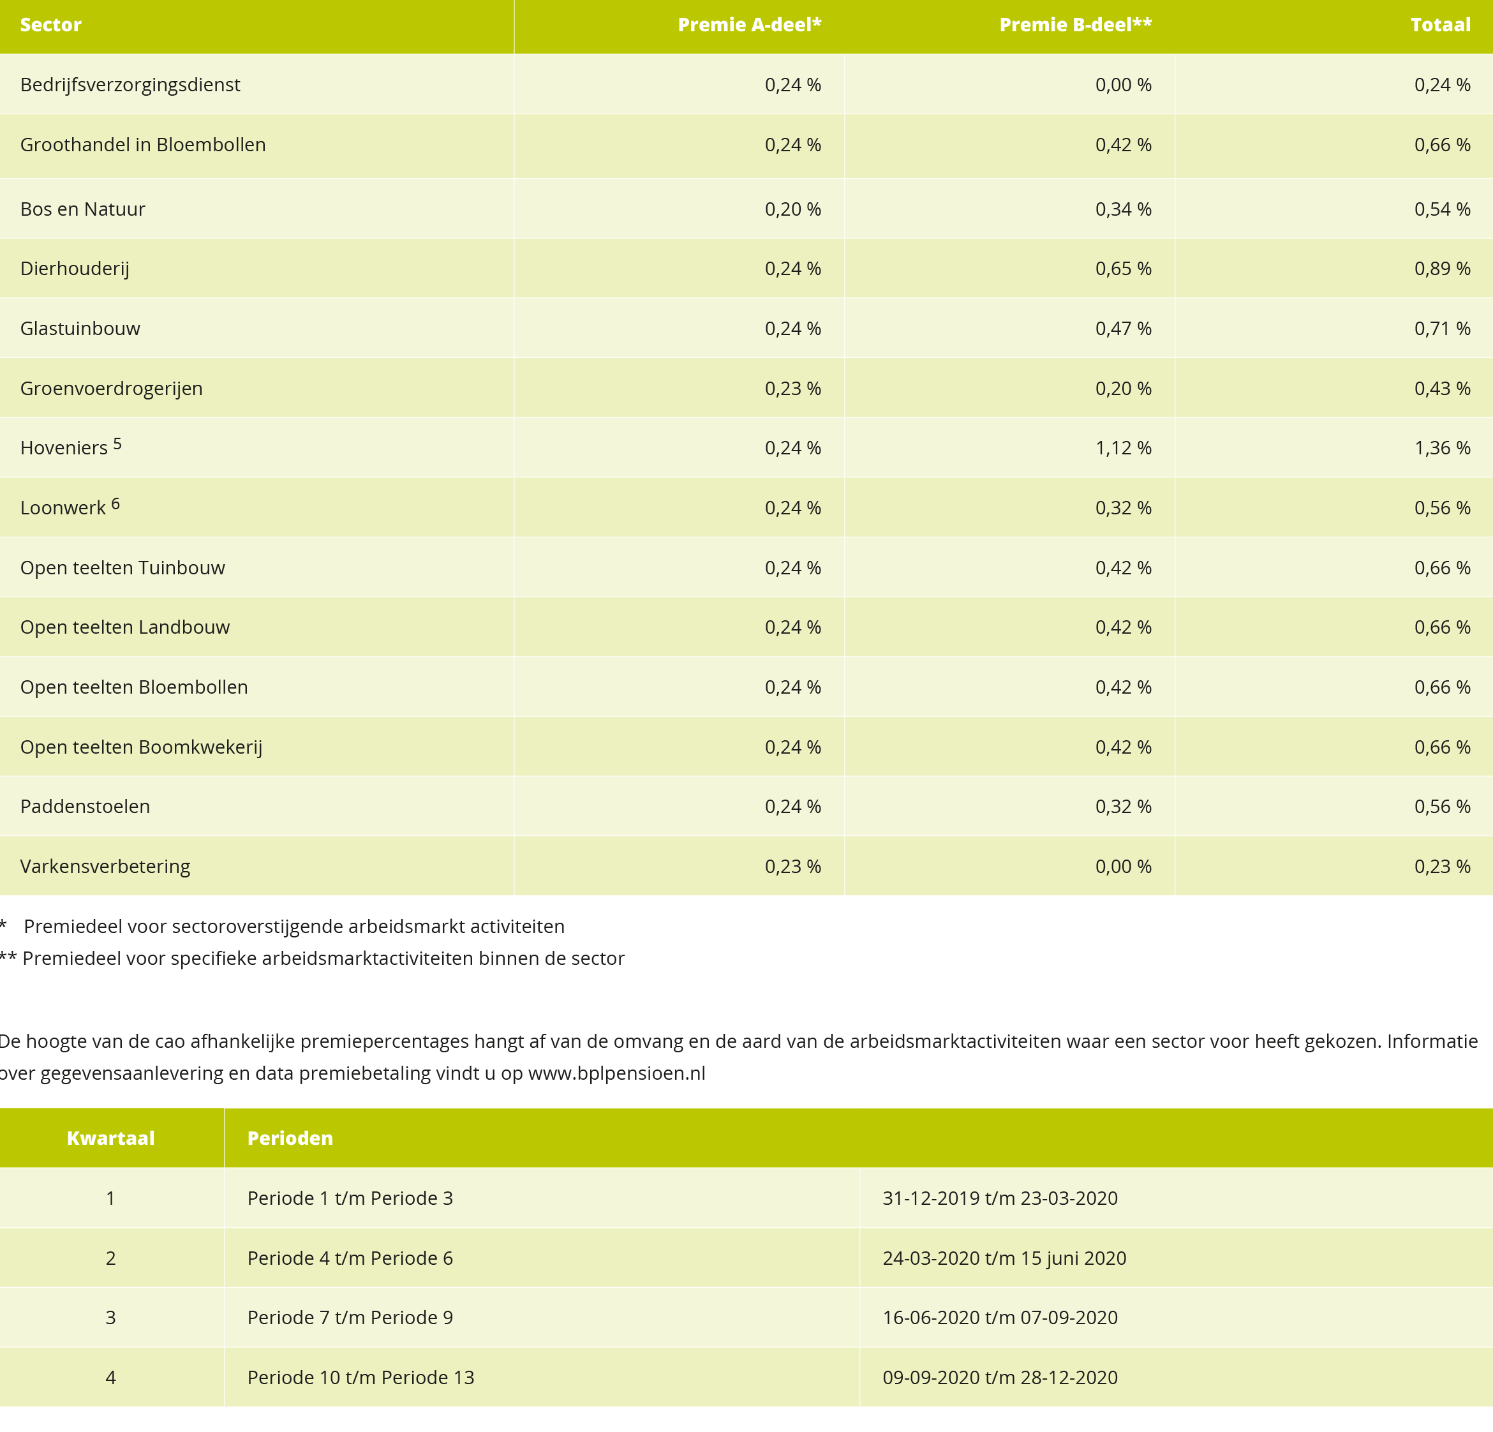1493x1432 pixels.
Task: Click the Varkensverbetering sector name
Action: [105, 867]
